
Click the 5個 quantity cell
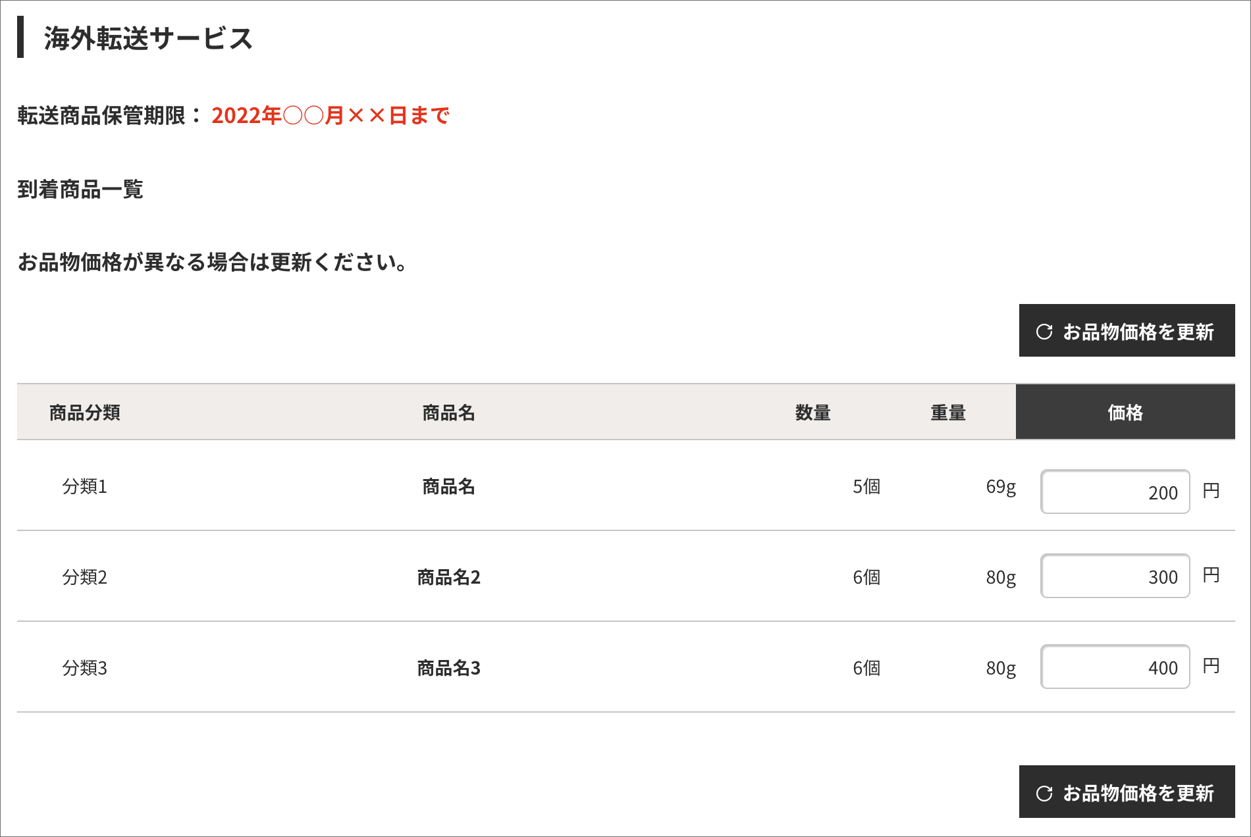pos(866,486)
